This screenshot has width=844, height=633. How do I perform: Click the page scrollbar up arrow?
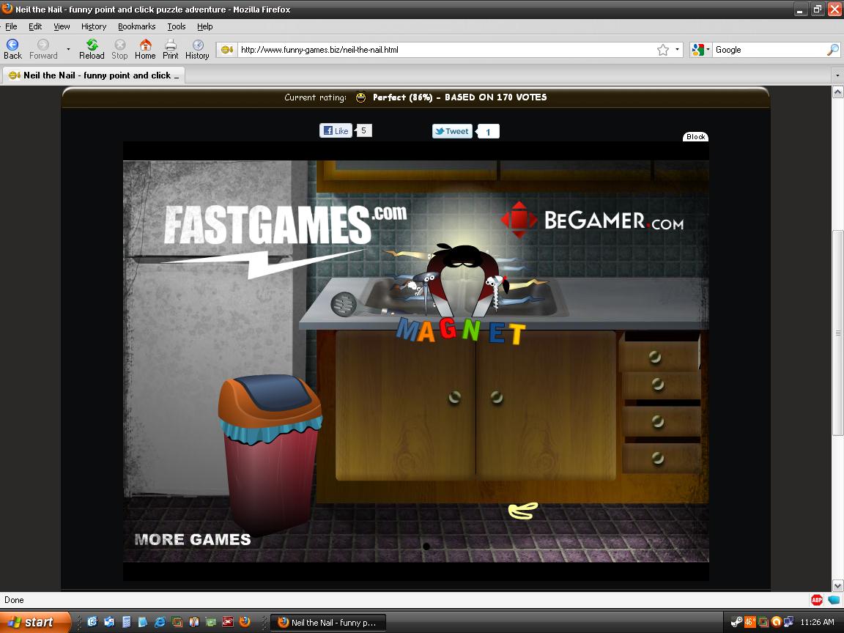tap(837, 92)
